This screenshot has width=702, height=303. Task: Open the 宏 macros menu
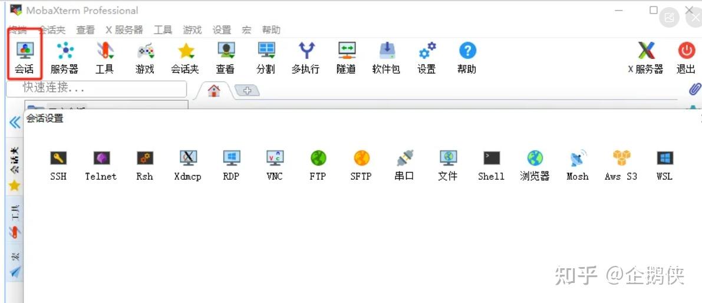(247, 30)
